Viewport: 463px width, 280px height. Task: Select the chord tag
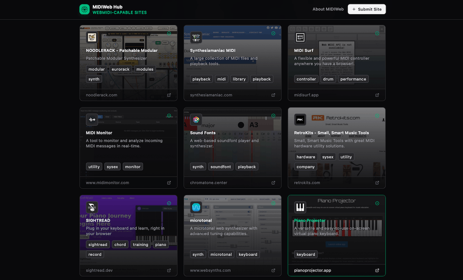coord(120,245)
